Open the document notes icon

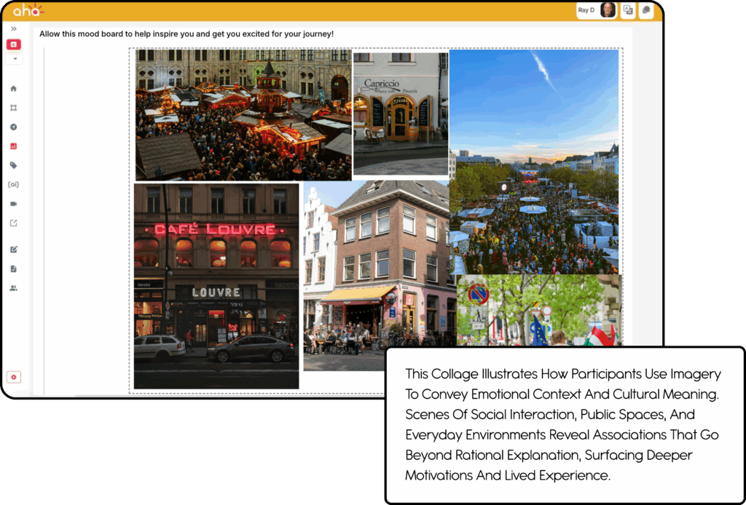[x=14, y=267]
